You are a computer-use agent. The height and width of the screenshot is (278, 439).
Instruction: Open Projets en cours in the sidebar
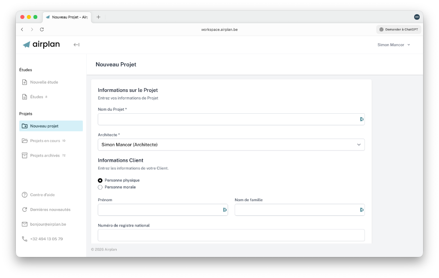pyautogui.click(x=51, y=141)
